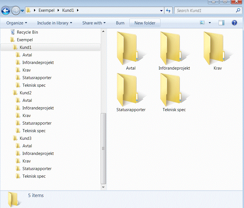244x208 pixels.
Task: Select Avtal under Kund2 in tree
Action: tap(27, 100)
